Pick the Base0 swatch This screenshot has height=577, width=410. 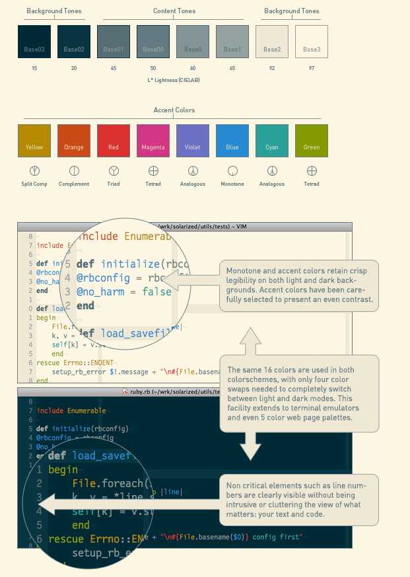click(193, 42)
